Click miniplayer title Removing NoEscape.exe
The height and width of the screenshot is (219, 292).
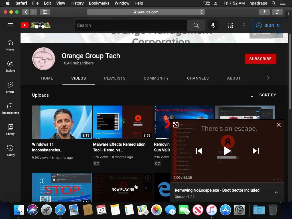click(217, 190)
